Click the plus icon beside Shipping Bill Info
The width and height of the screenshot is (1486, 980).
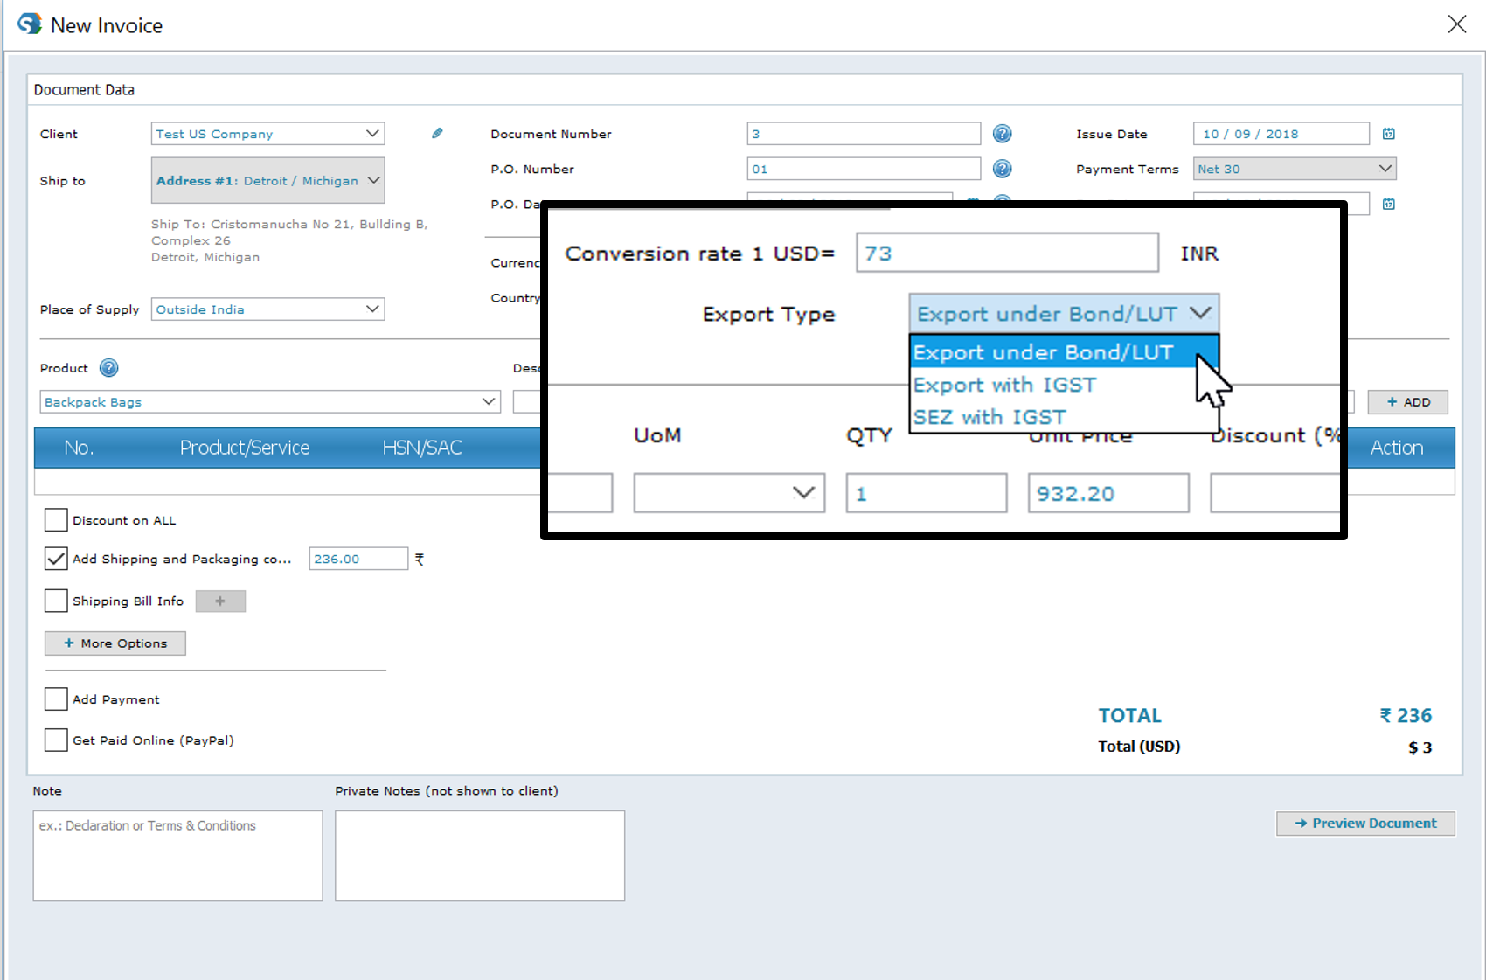coord(220,601)
